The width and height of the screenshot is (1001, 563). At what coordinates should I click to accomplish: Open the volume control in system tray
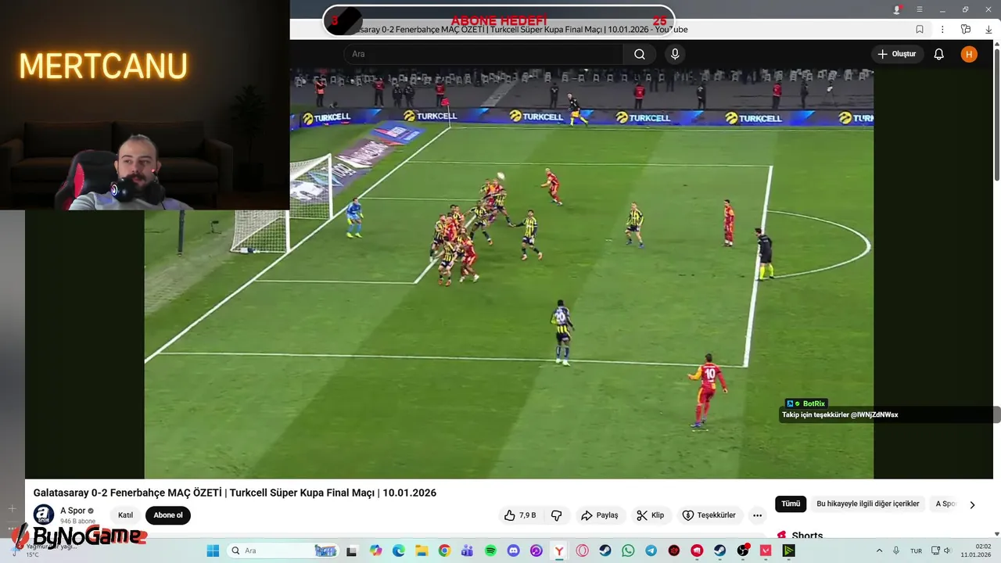click(948, 550)
